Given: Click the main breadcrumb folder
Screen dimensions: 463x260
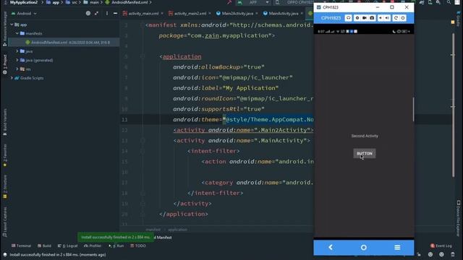Looking at the screenshot, I should coord(92,2).
